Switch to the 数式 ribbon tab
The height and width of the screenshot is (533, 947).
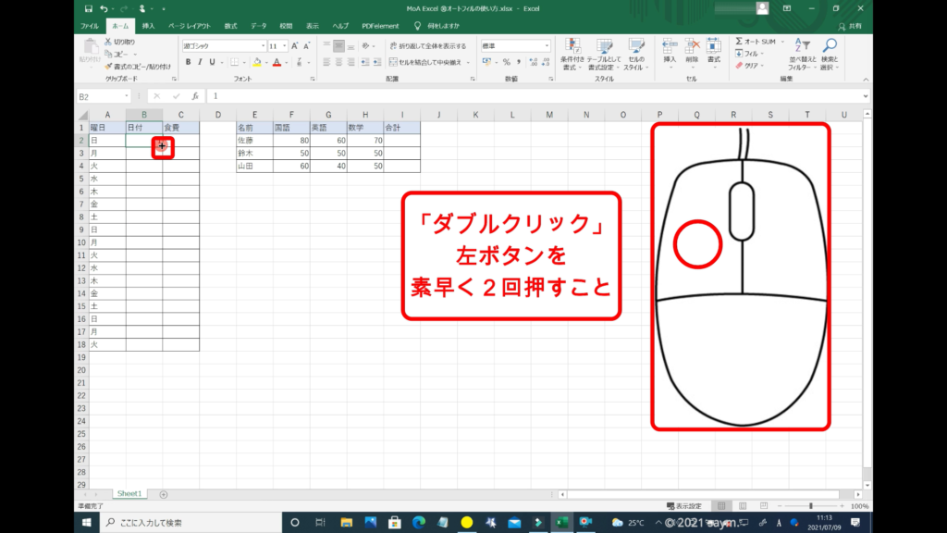click(230, 26)
